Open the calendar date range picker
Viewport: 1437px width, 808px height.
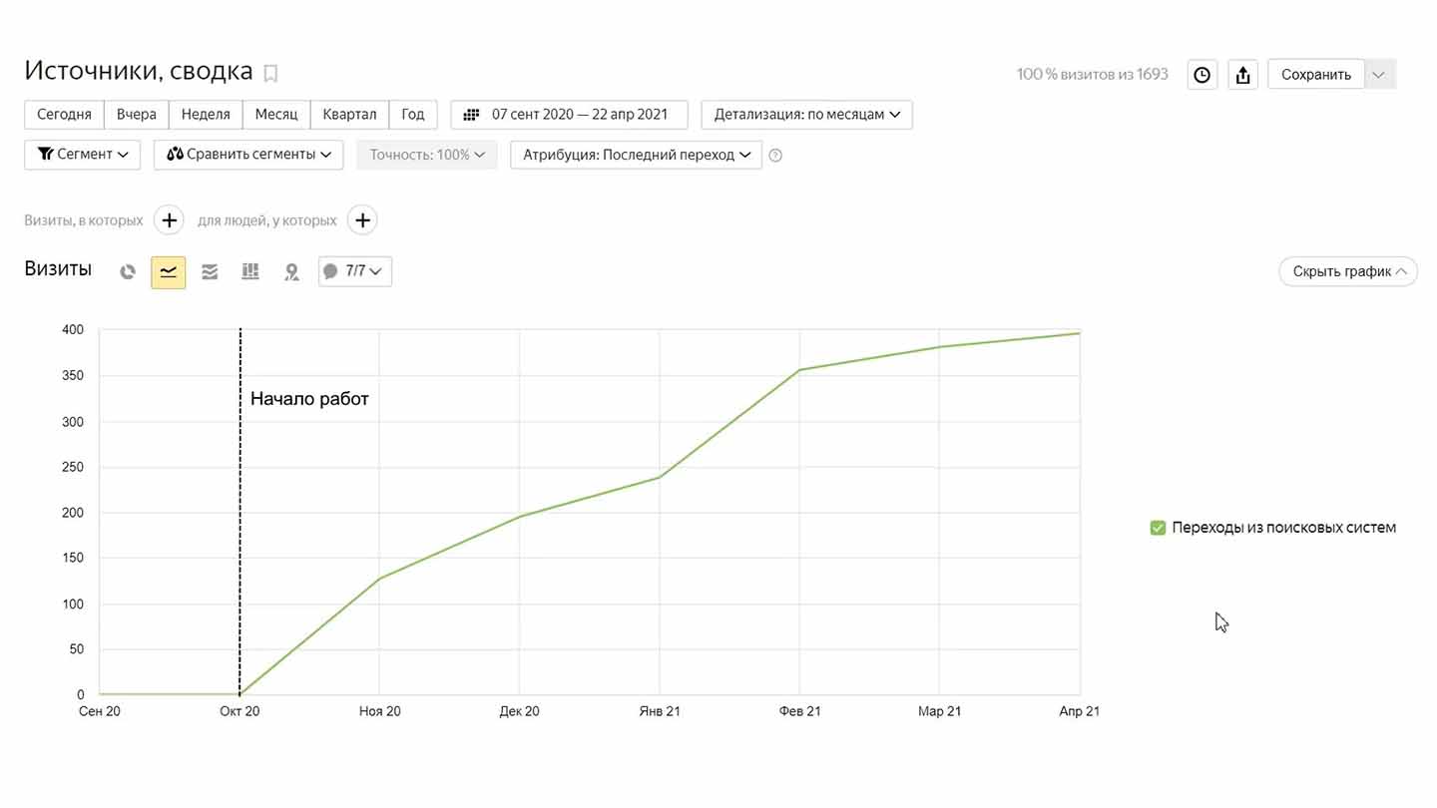point(569,115)
